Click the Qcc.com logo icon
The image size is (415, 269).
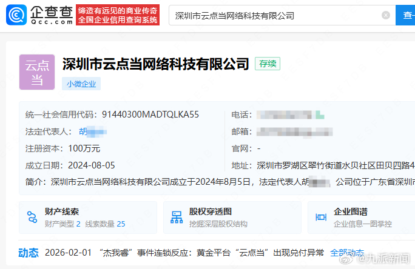[16, 15]
